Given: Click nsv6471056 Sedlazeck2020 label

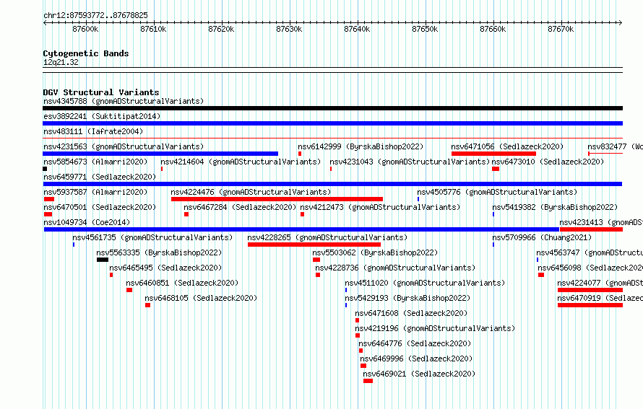Looking at the screenshot, I should pyautogui.click(x=507, y=146).
